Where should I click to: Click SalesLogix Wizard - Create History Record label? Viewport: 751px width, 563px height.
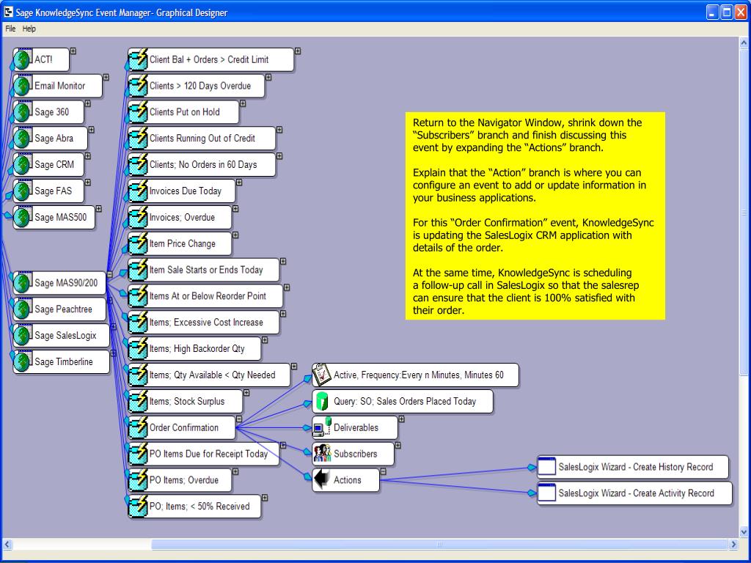pyautogui.click(x=636, y=467)
